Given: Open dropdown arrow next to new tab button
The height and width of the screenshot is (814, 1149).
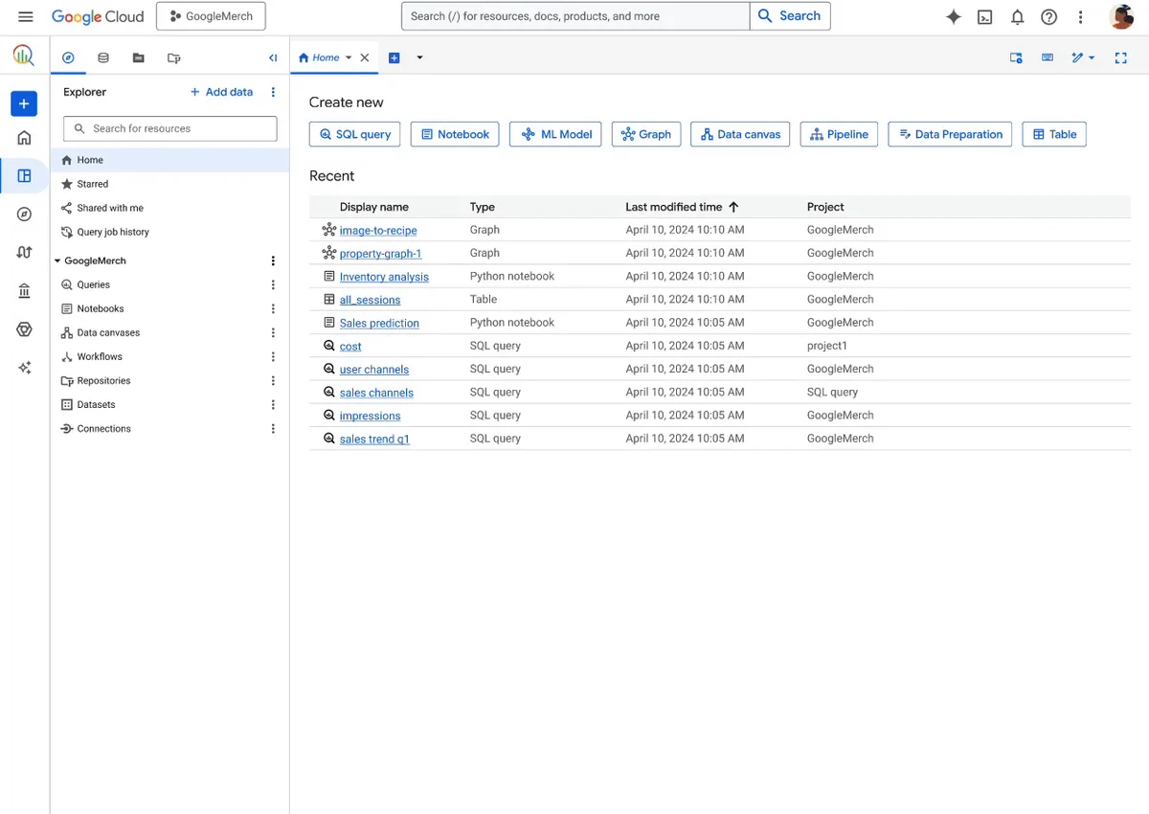Looking at the screenshot, I should pos(419,57).
